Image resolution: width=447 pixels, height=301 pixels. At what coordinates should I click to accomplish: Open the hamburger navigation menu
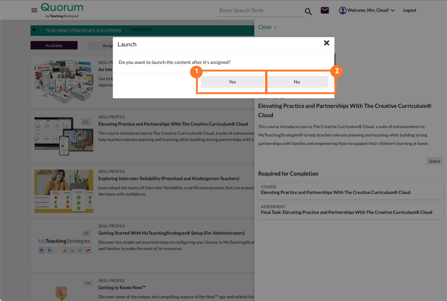click(34, 10)
